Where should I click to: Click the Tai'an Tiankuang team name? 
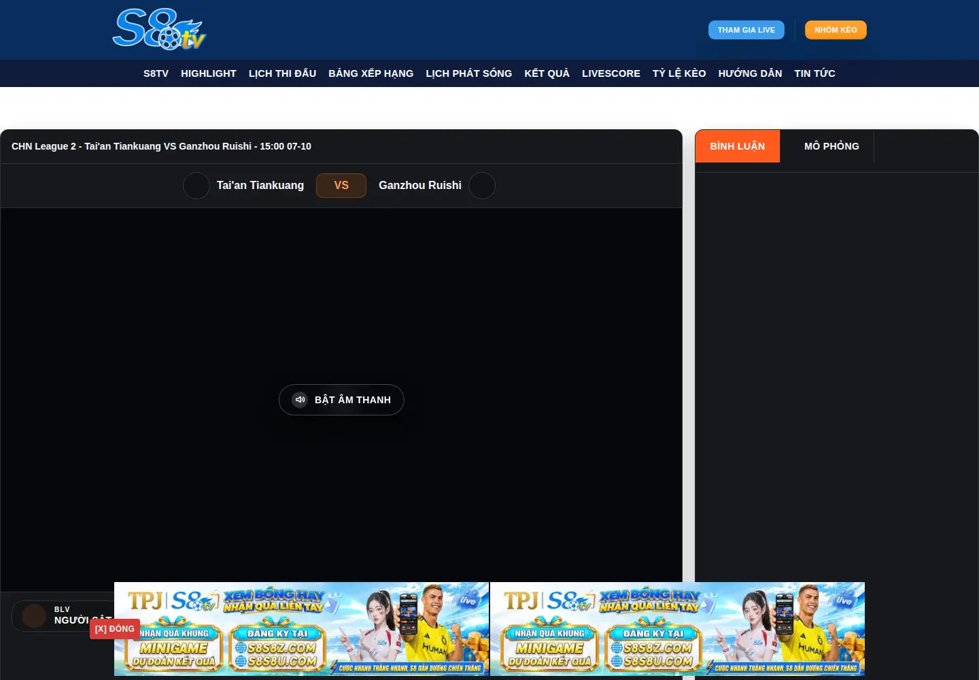[260, 186]
